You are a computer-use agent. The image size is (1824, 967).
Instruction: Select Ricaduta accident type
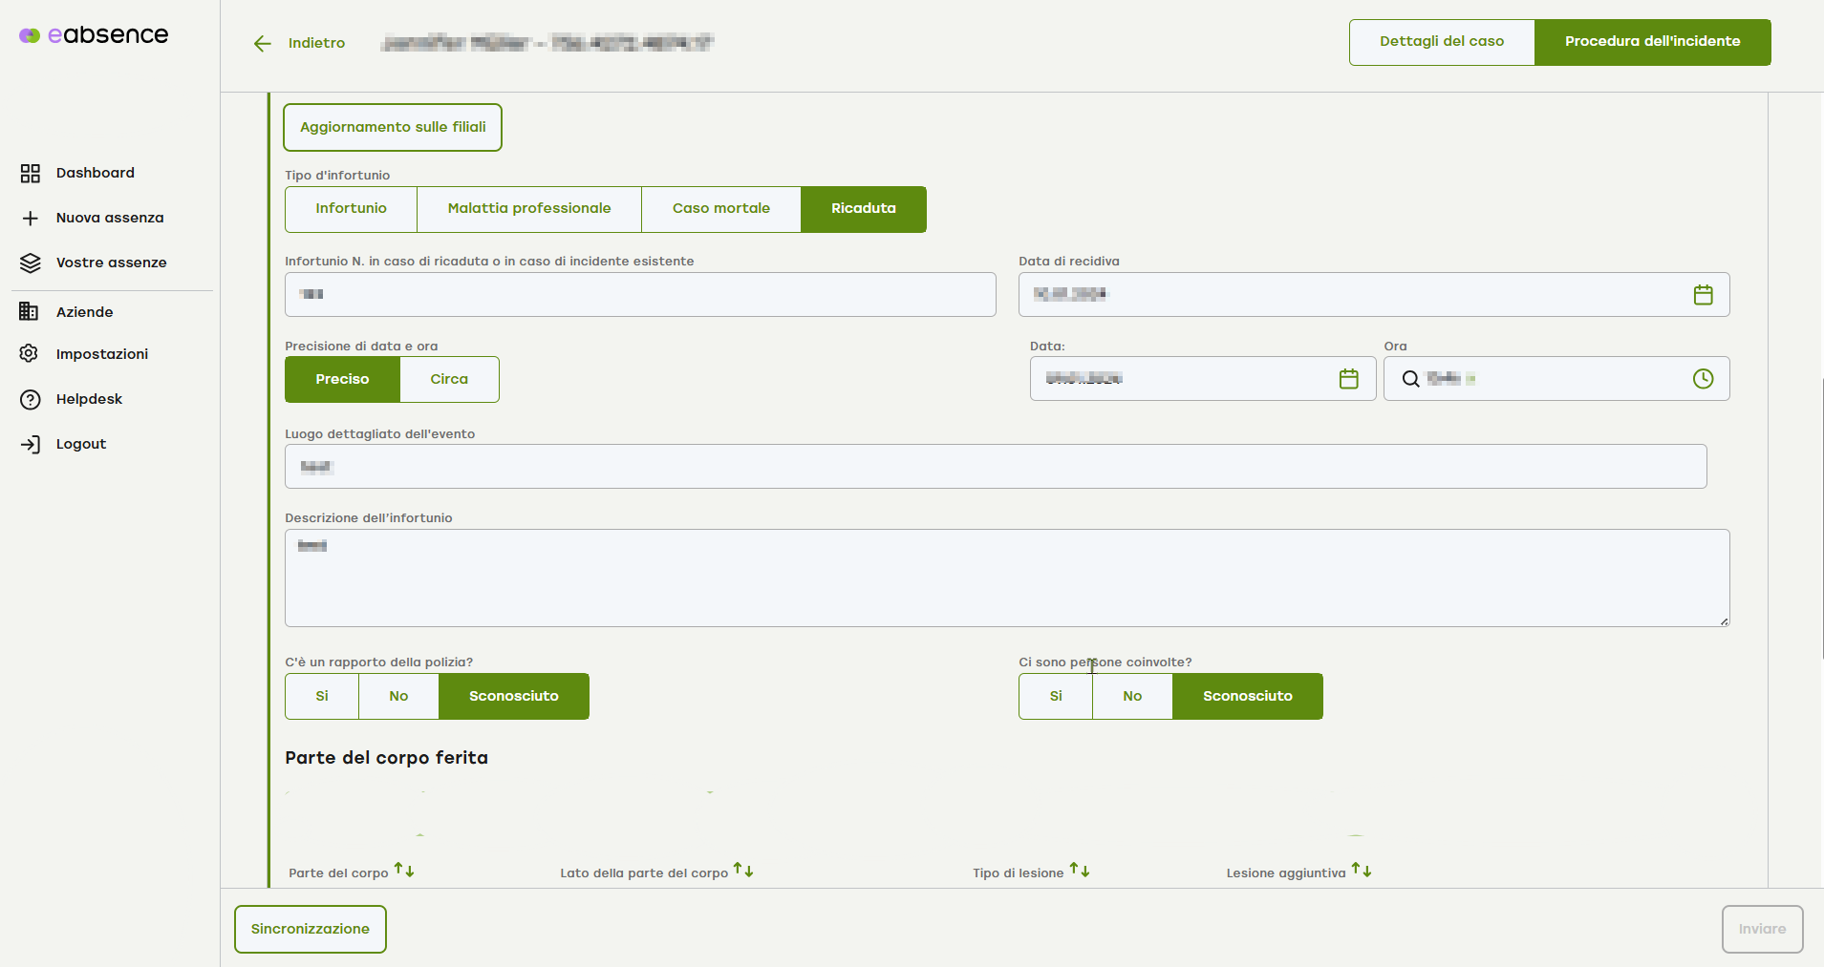[x=864, y=209]
